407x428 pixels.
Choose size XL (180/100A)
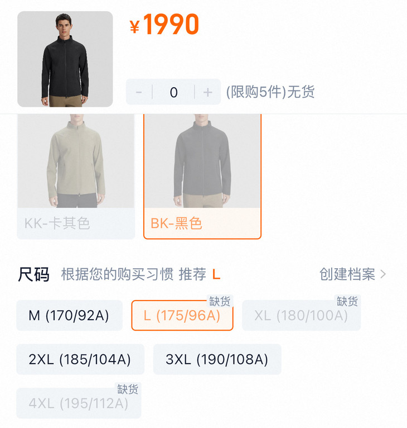click(301, 316)
